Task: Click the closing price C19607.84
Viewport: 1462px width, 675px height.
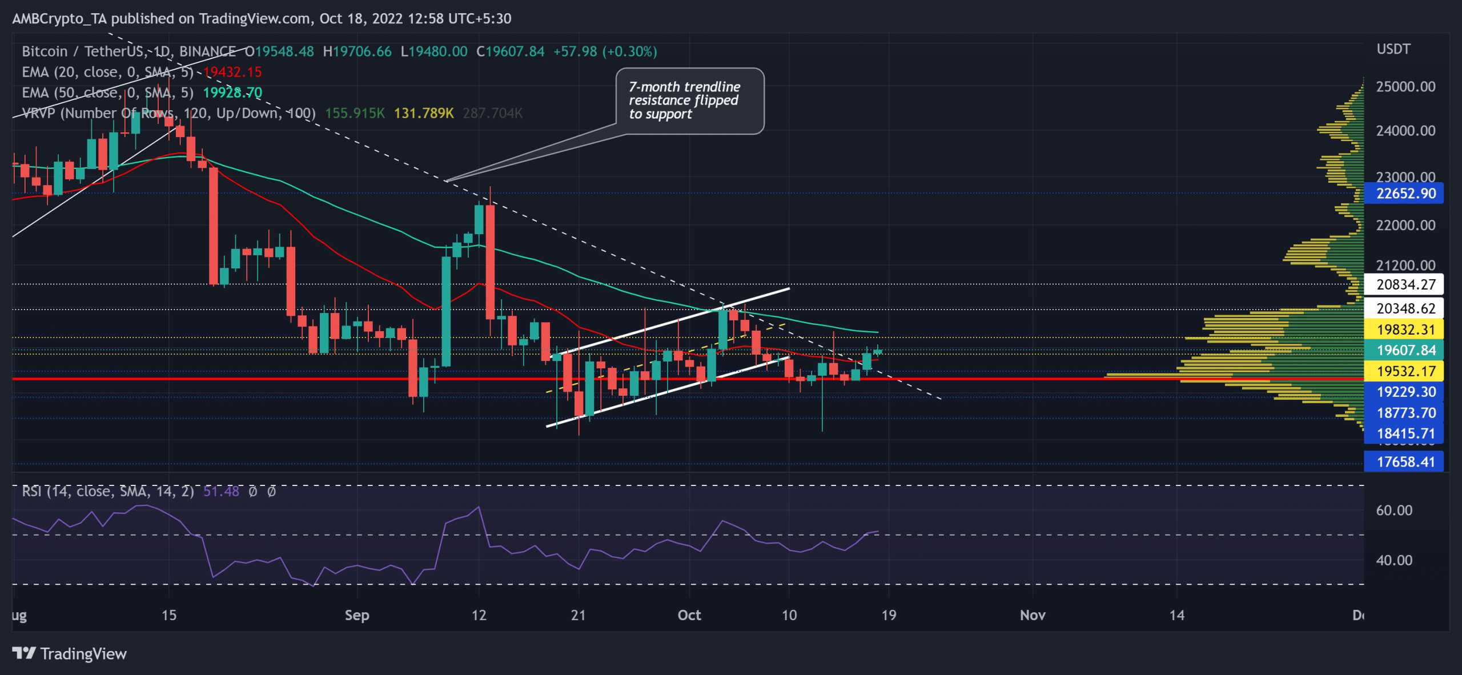Action: (511, 51)
